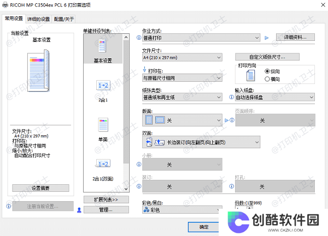
Task: Click the page orientation icon in 打印方向
Action: 250,75
